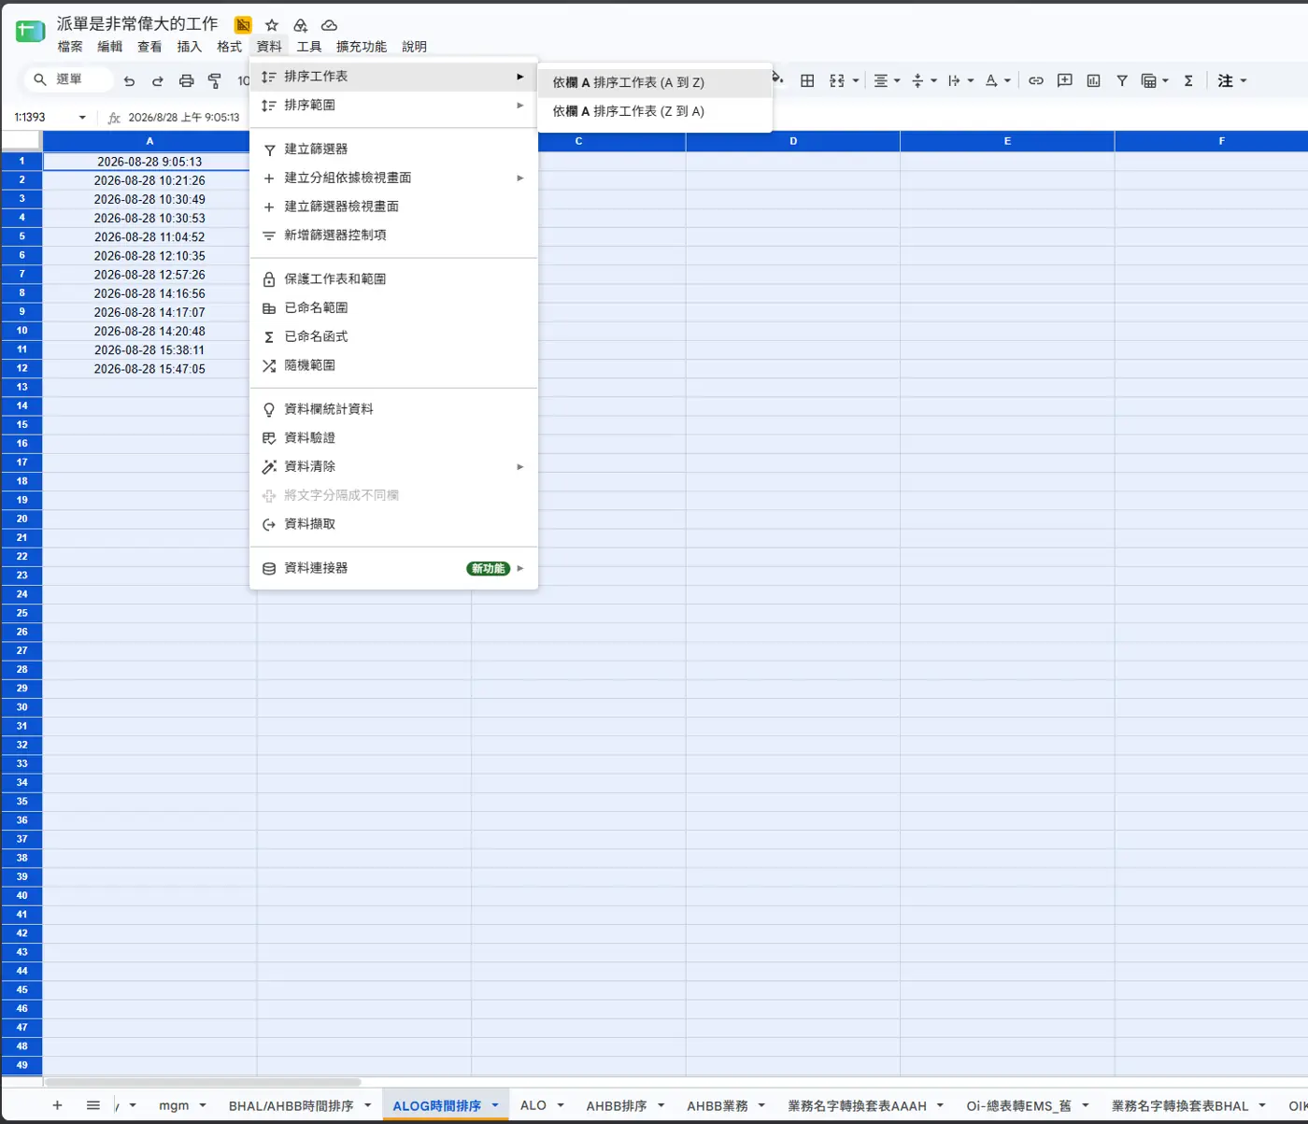Select the 排序範圍 menu entry
The height and width of the screenshot is (1124, 1308).
point(393,106)
